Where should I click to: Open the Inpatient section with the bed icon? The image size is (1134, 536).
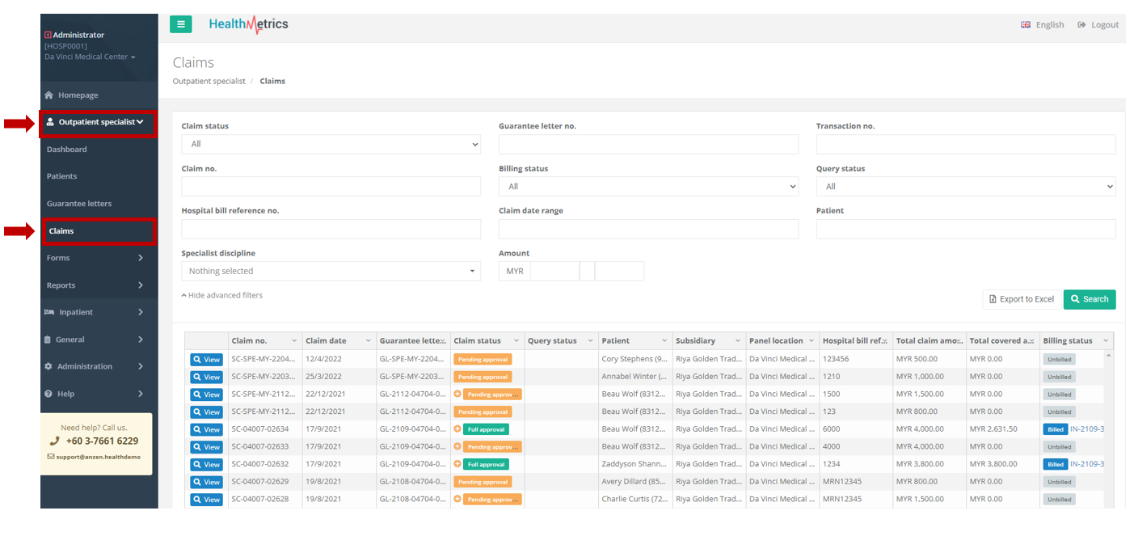[49, 312]
